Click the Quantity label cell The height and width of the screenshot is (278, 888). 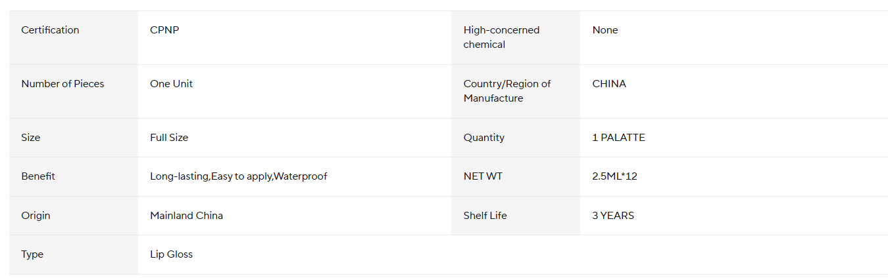click(x=484, y=138)
